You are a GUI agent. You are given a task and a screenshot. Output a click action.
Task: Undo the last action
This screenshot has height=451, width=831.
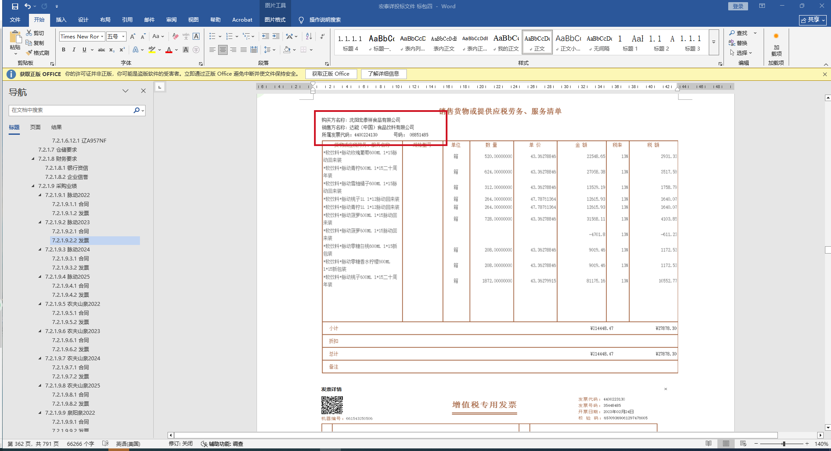pyautogui.click(x=27, y=6)
